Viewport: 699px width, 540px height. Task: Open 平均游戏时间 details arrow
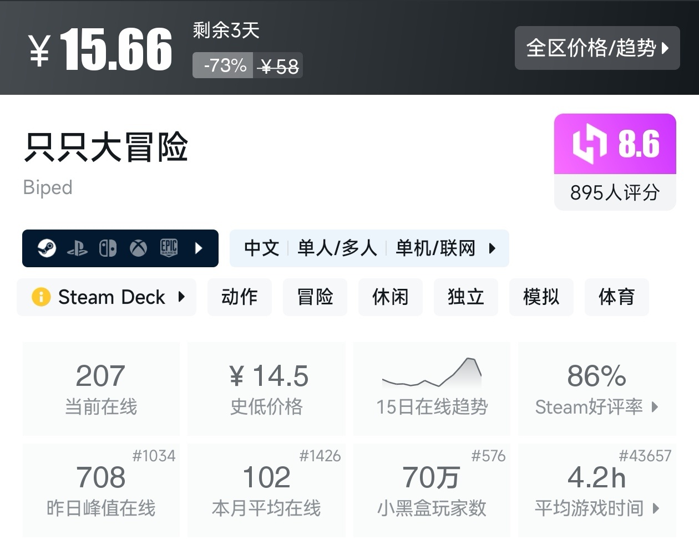pyautogui.click(x=656, y=508)
